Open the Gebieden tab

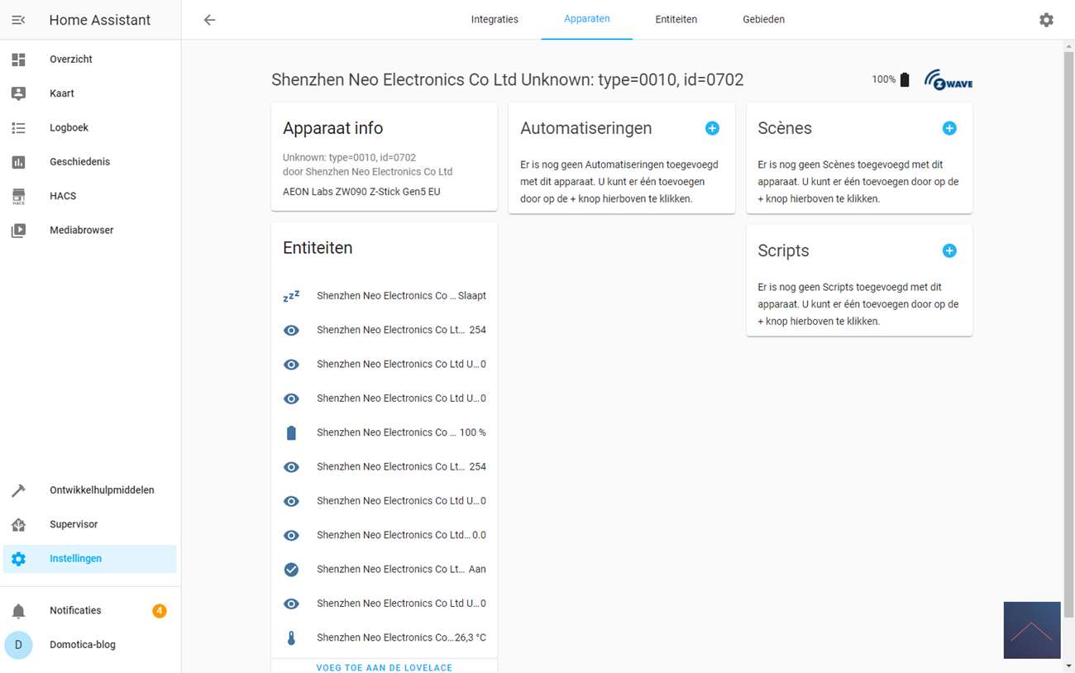764,20
